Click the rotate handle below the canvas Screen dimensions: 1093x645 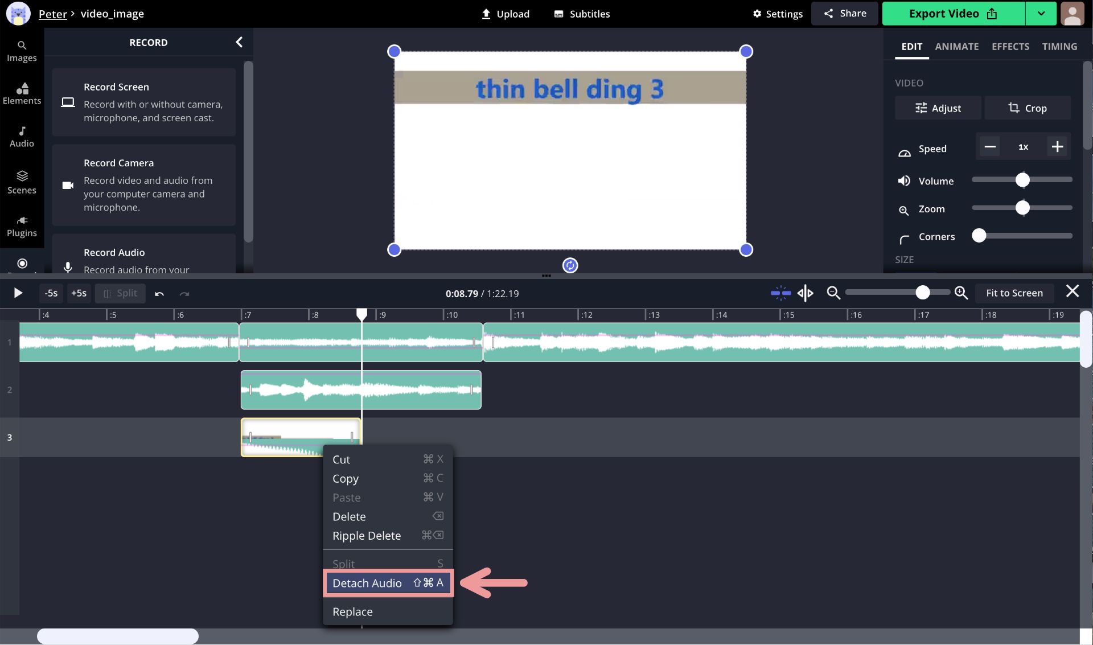click(570, 265)
